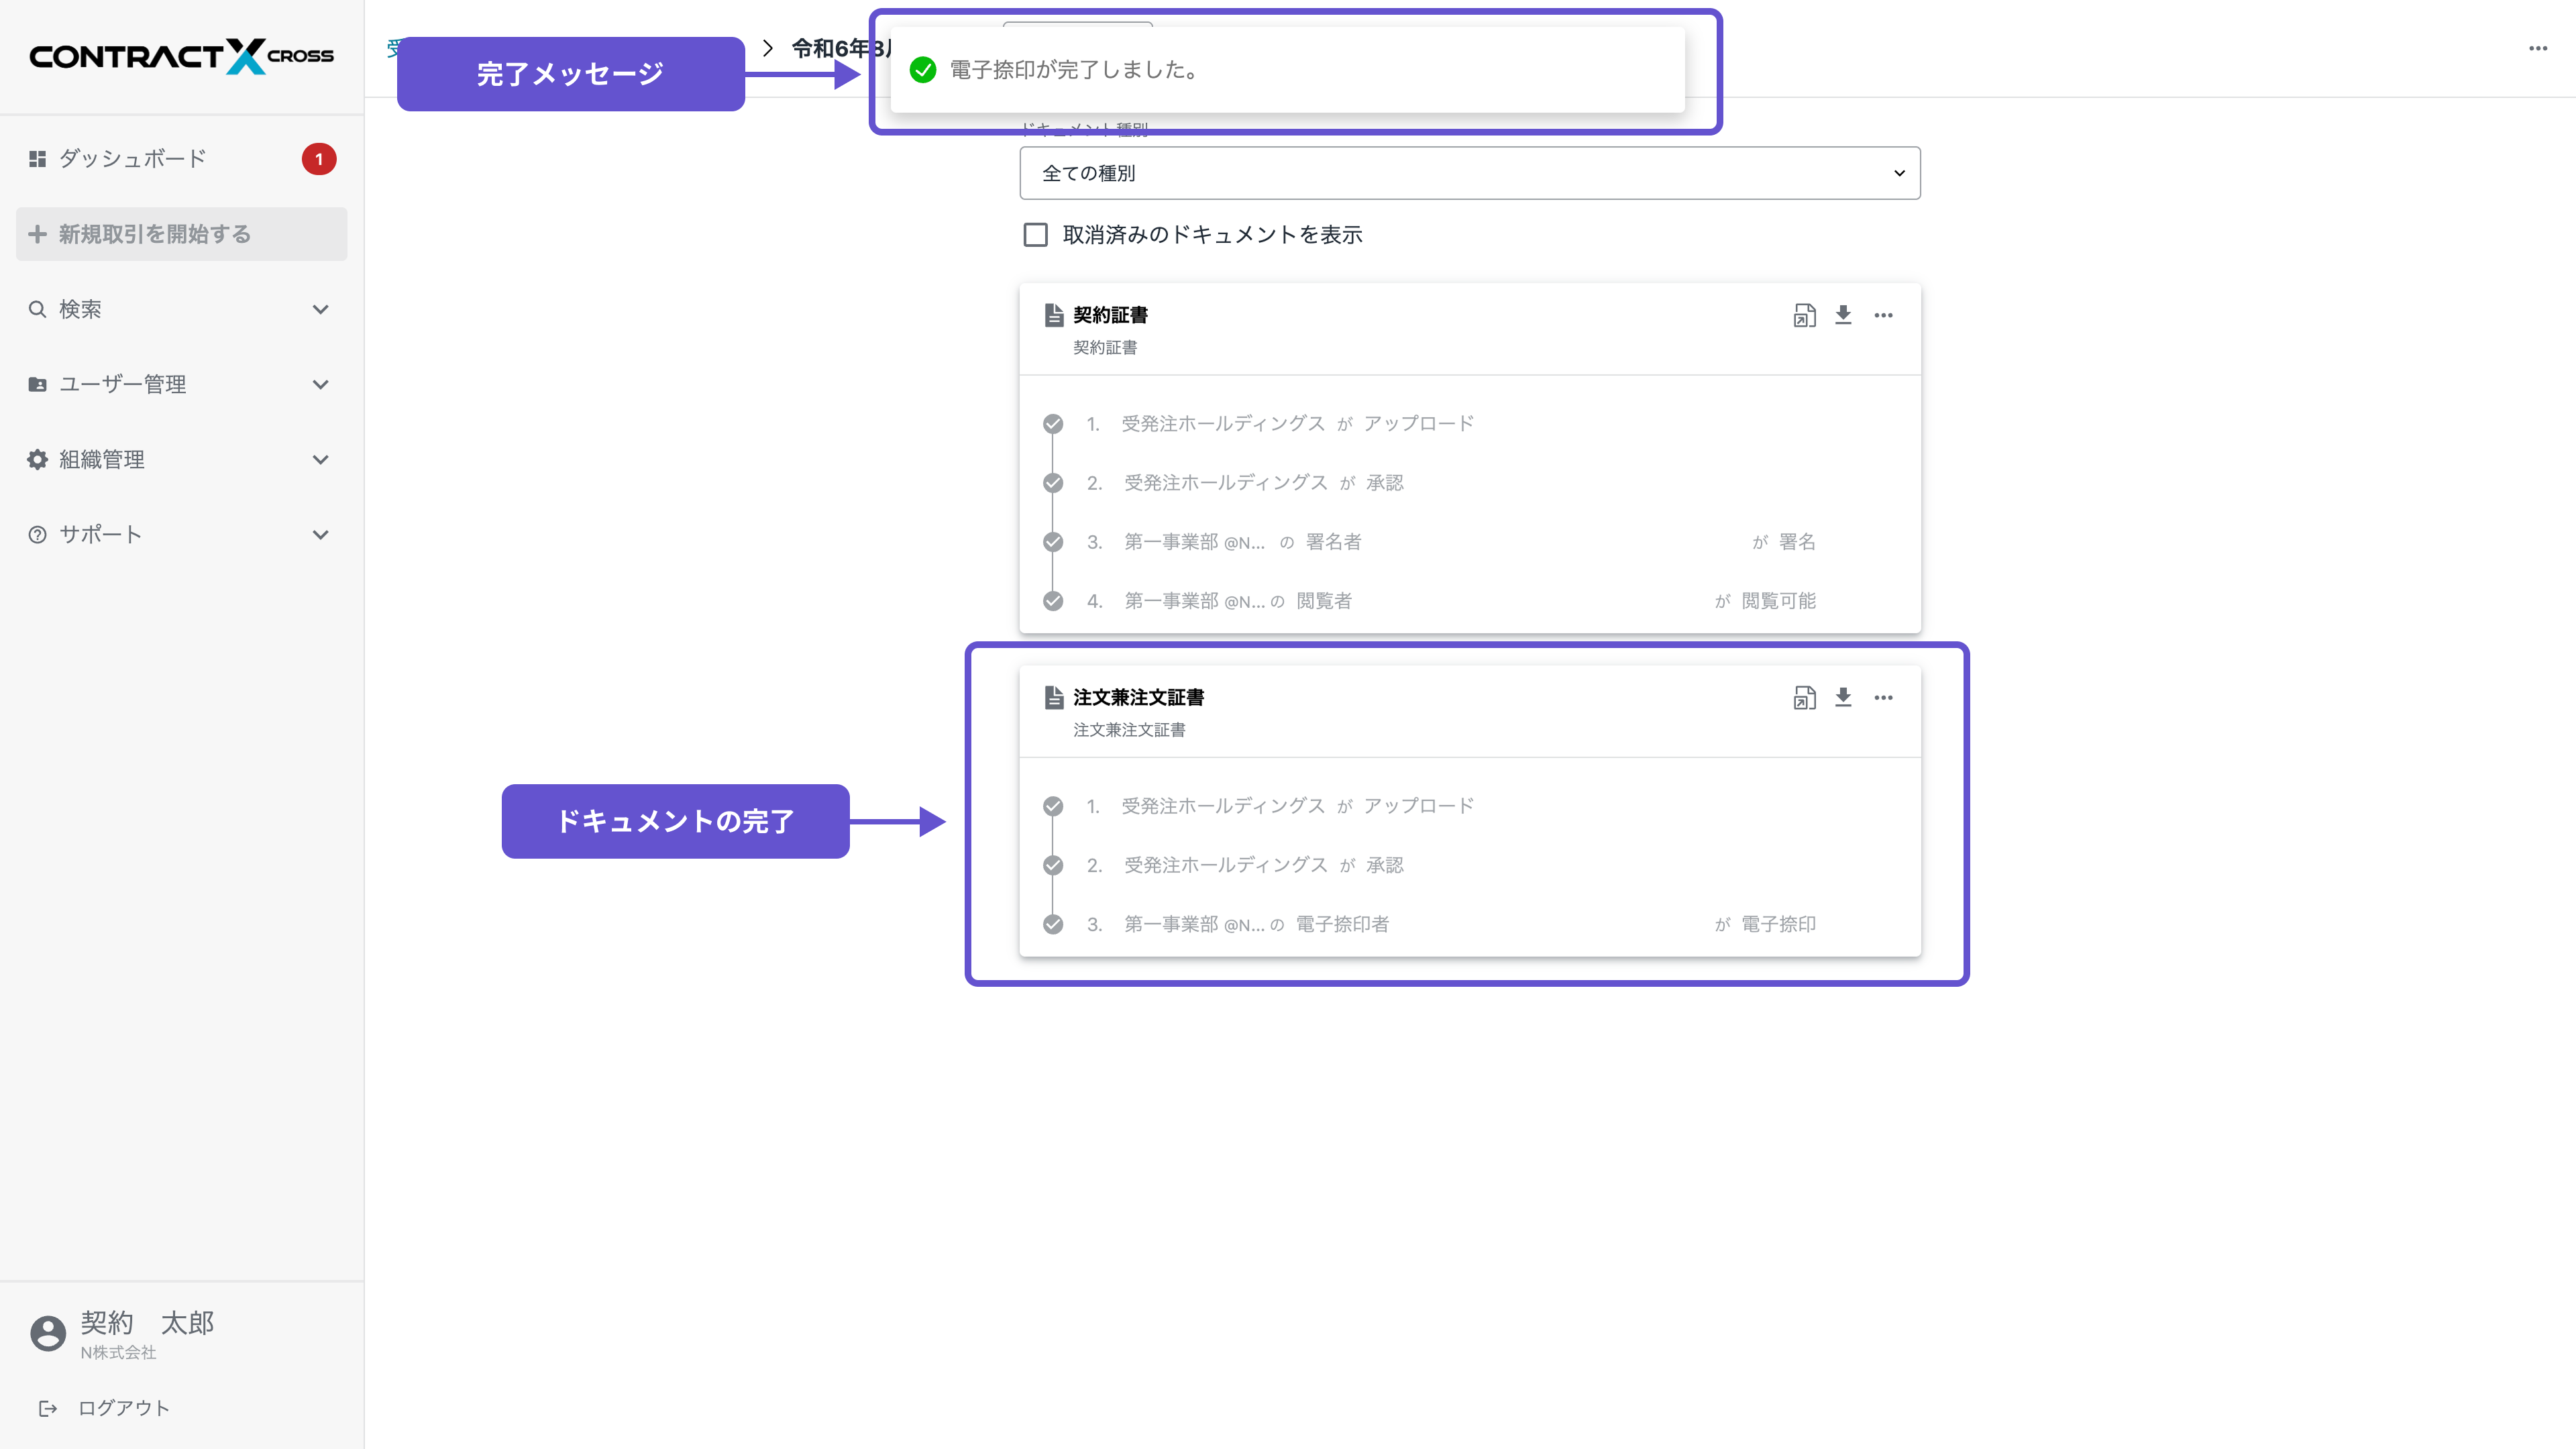Click the CONTRACT CROSS logo
Viewport: 2576px width, 1449px height.
click(x=181, y=56)
